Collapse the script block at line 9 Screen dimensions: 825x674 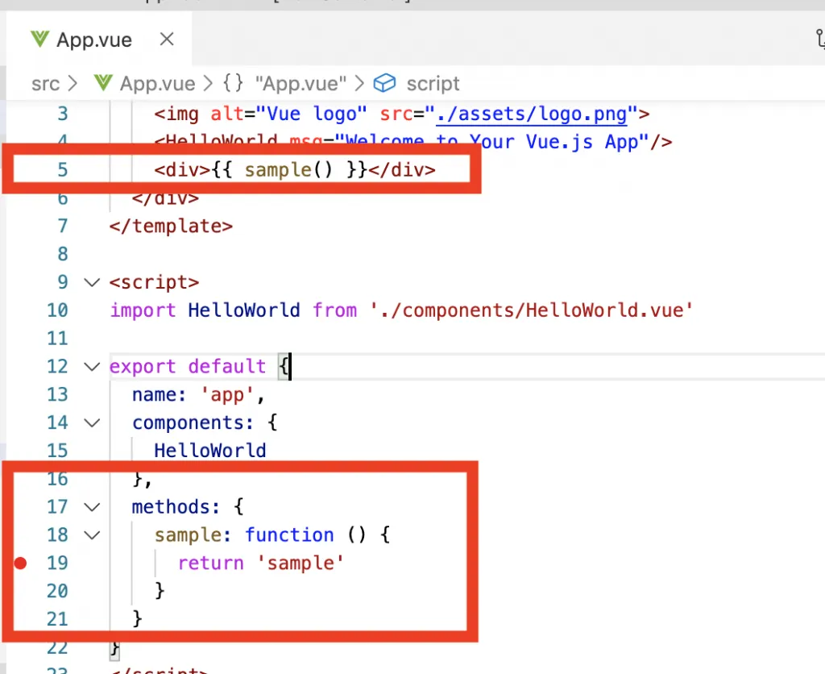tap(92, 283)
